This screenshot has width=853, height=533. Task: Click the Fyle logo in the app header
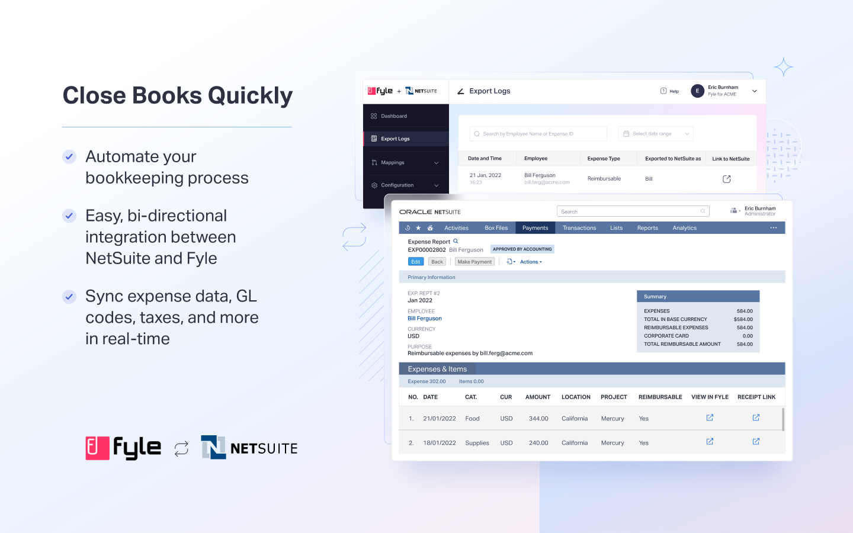(x=380, y=91)
